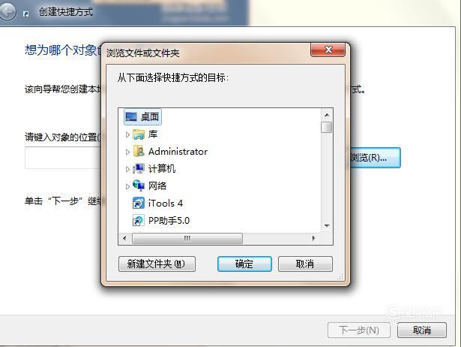Screen dimensions: 461x347
Task: Create a folder with 新建文件夹 button
Action: click(157, 264)
